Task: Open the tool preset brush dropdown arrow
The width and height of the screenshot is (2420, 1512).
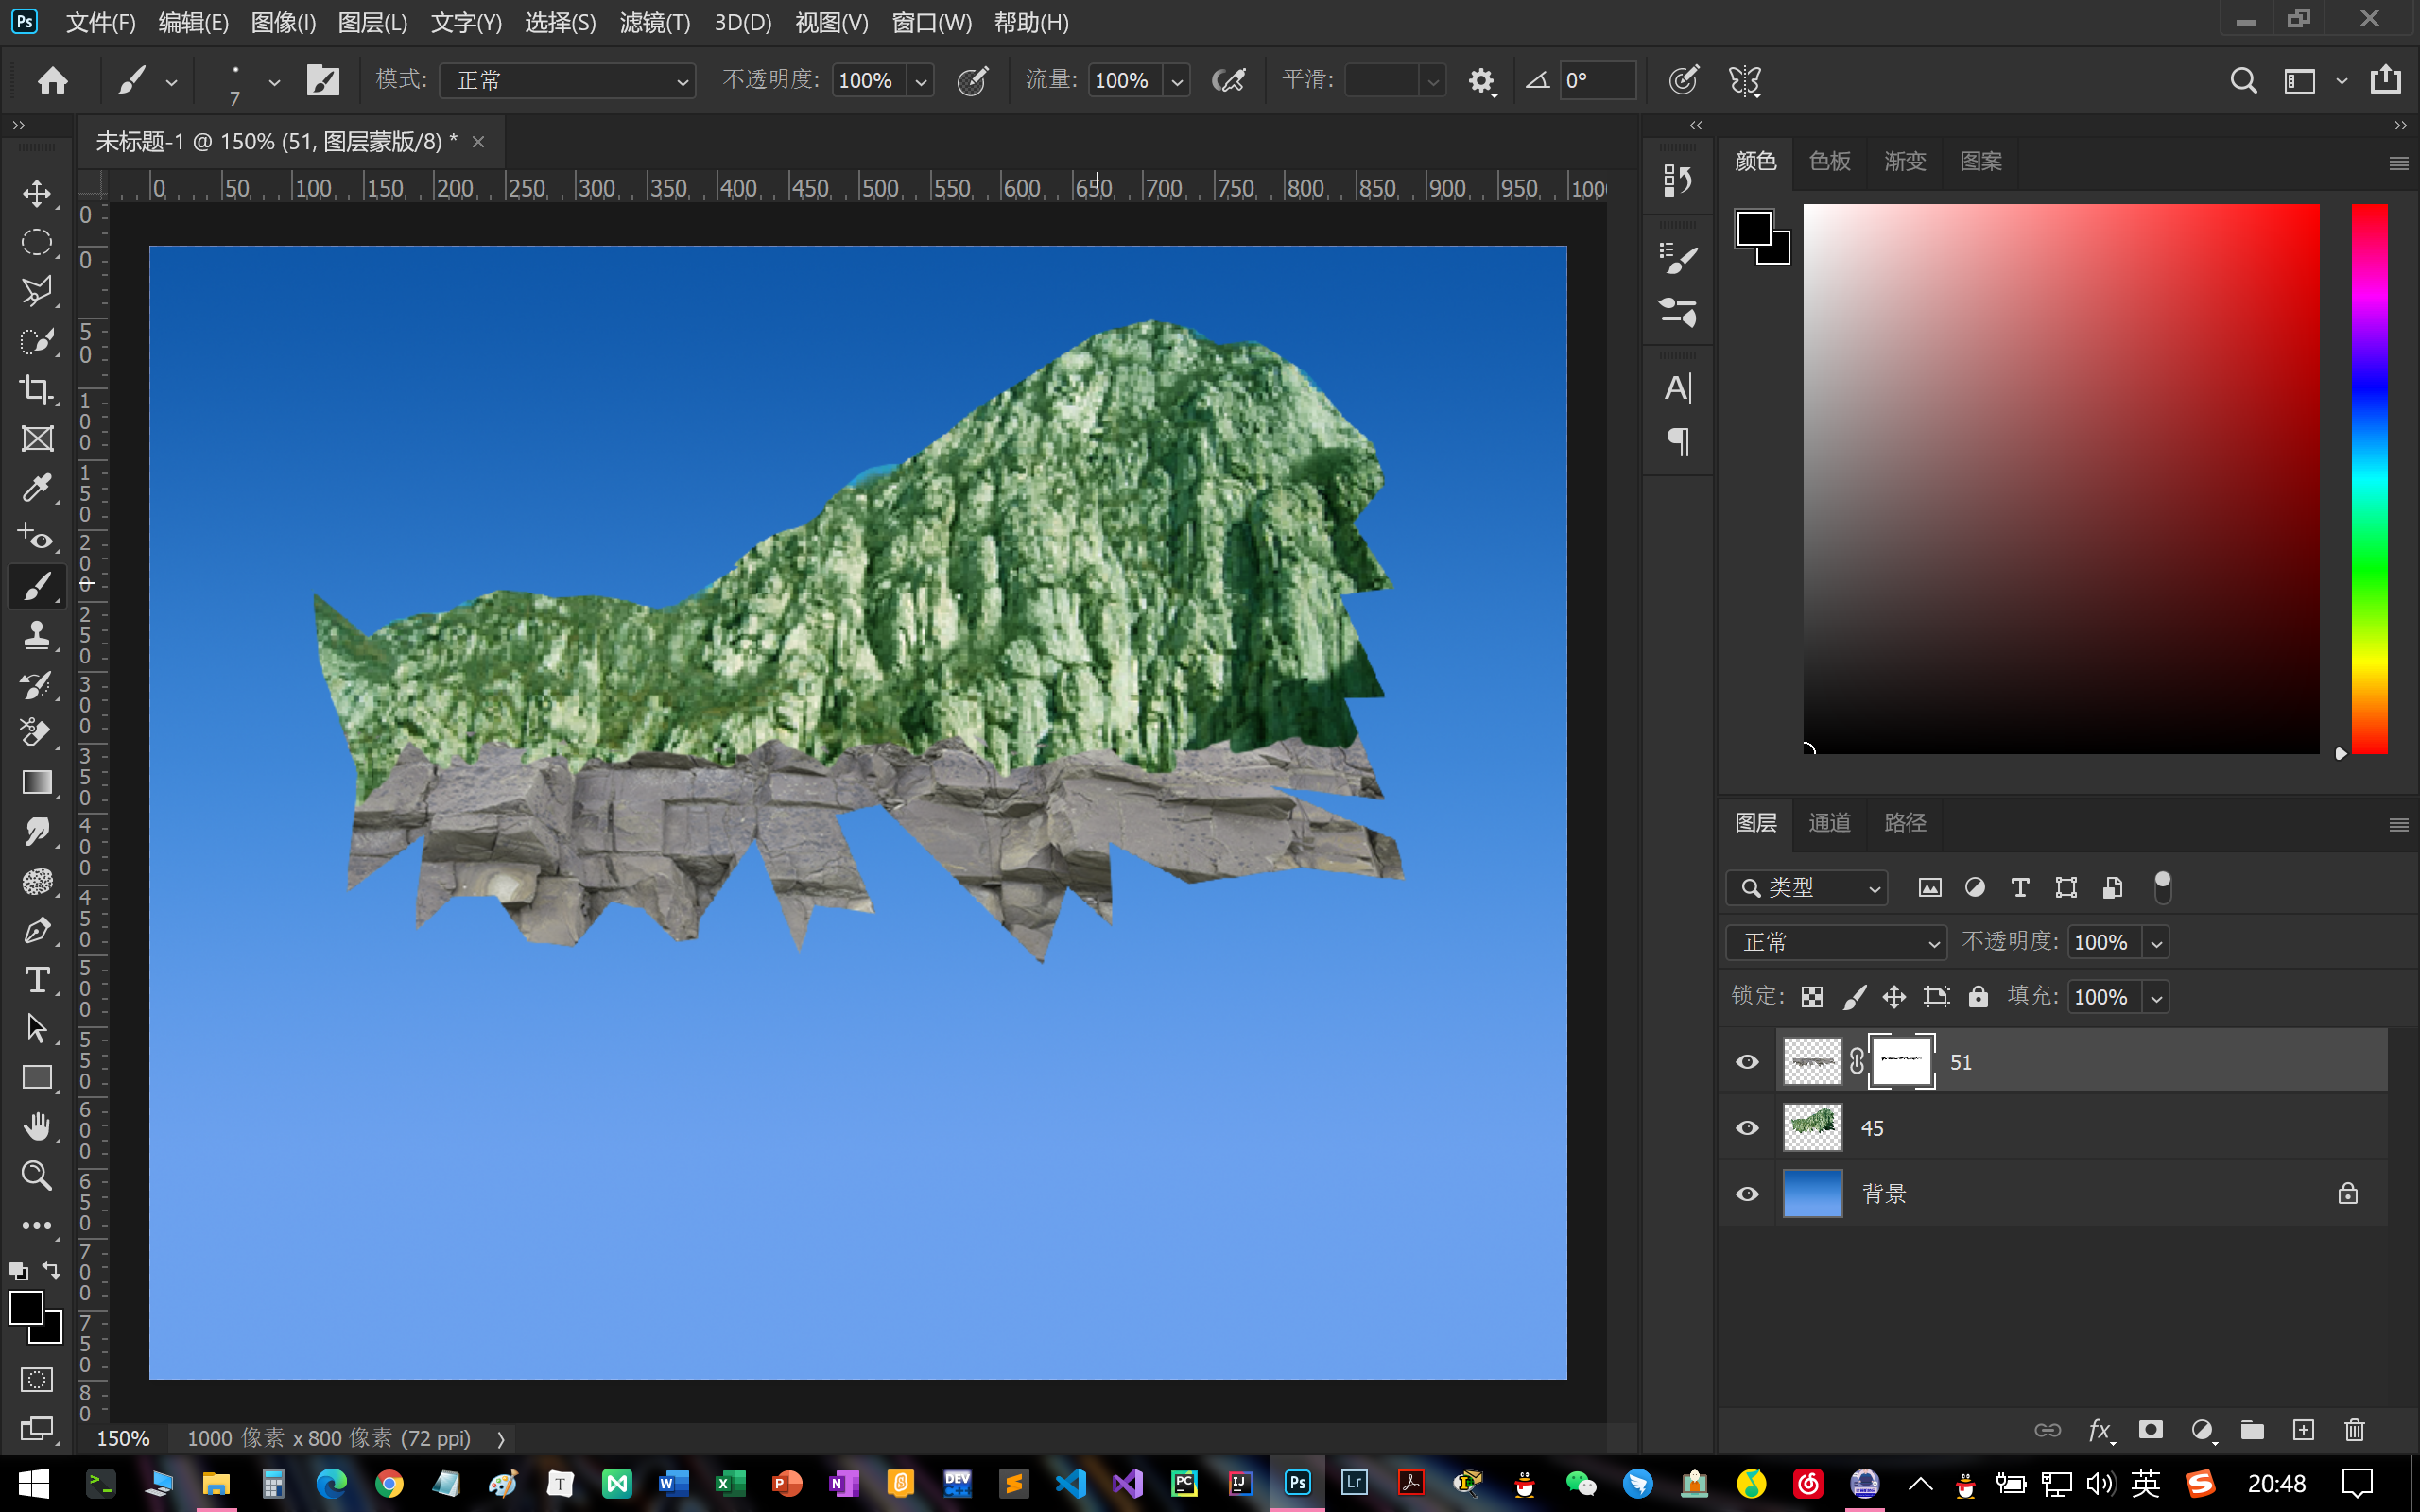Action: (x=172, y=82)
